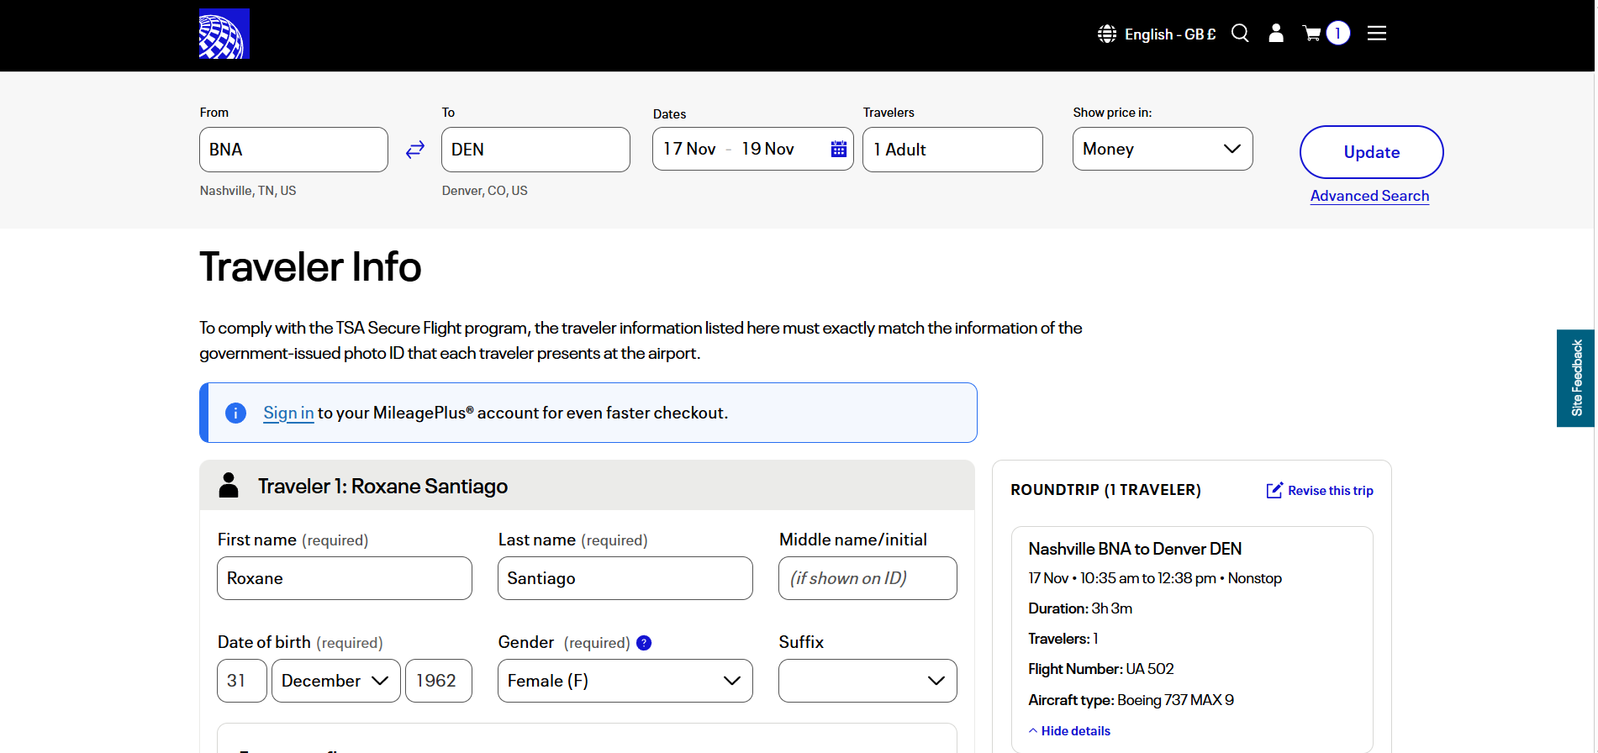
Task: Open the Site Feedback side tab
Action: 1576,378
